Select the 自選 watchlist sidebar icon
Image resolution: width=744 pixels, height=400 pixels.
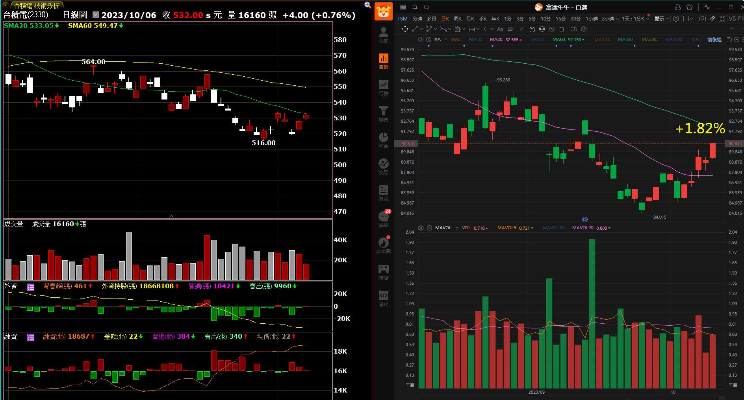383,61
